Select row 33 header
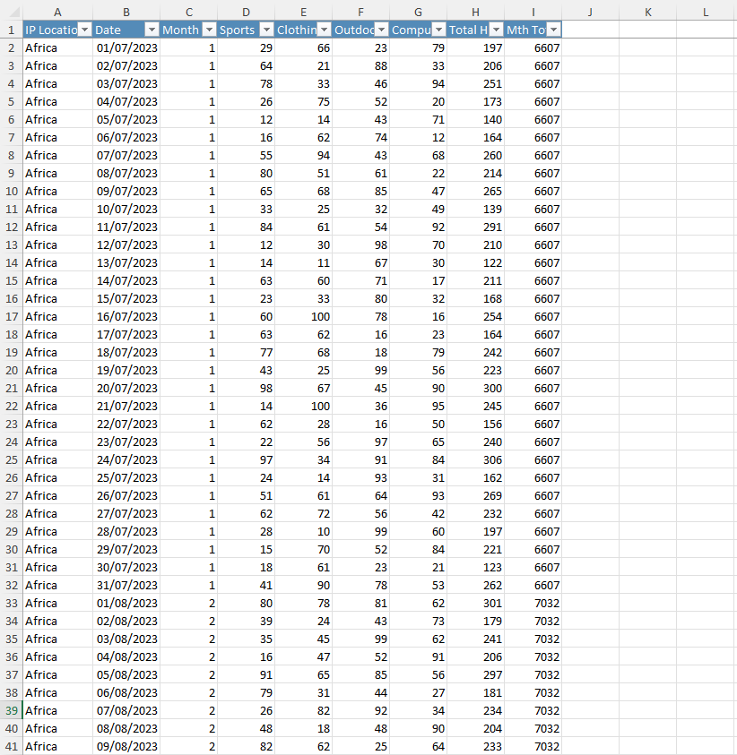The width and height of the screenshot is (737, 755). point(11,604)
